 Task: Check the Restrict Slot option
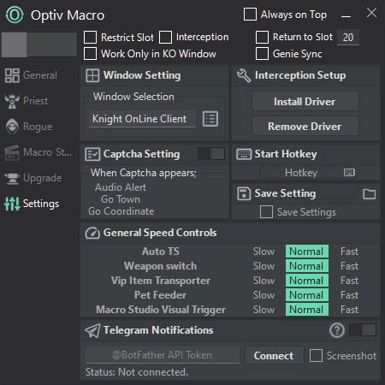[x=90, y=37]
